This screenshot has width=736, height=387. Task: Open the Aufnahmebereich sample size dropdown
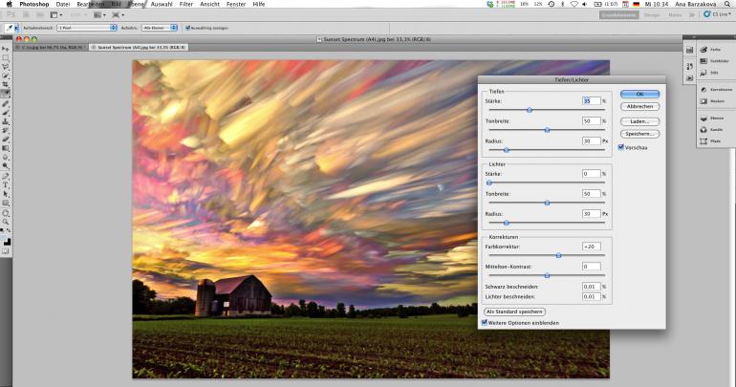[87, 28]
